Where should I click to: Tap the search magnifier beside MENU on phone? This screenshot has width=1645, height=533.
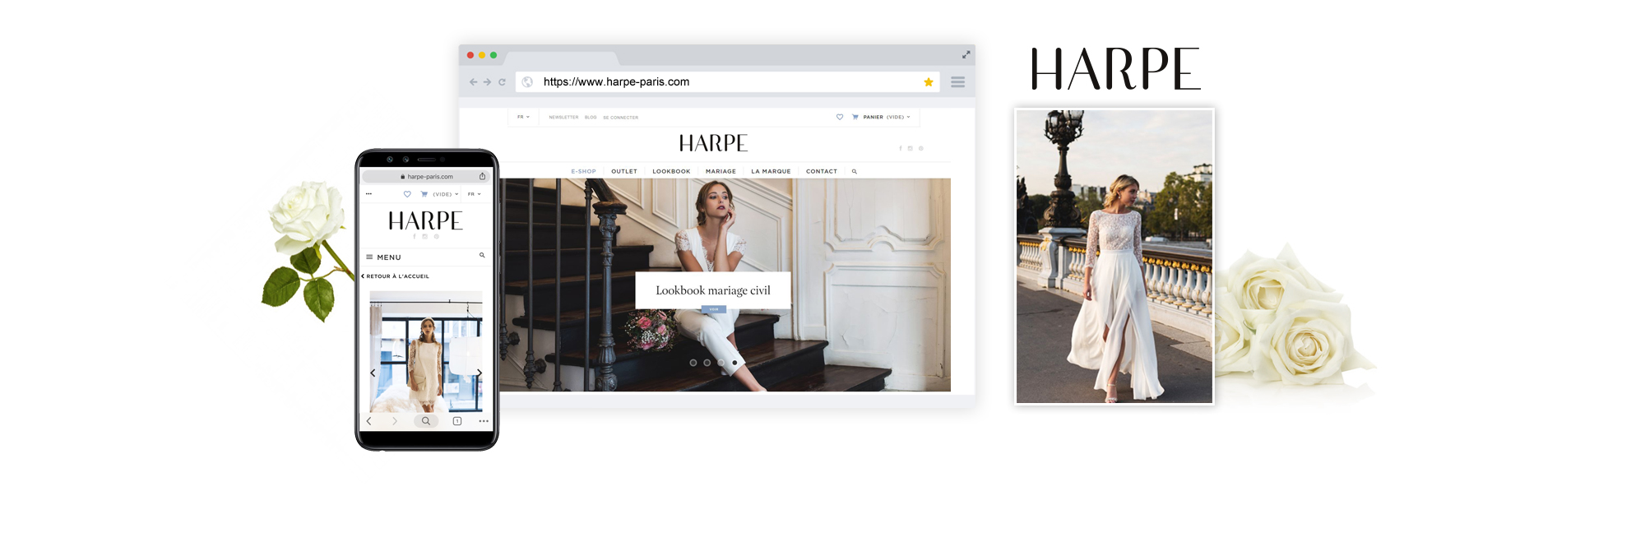coord(482,256)
